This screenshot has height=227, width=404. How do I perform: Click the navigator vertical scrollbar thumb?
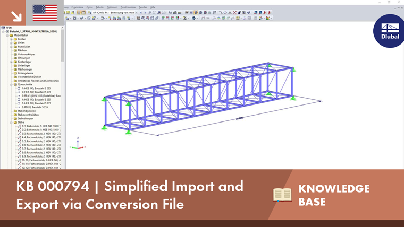click(62, 46)
